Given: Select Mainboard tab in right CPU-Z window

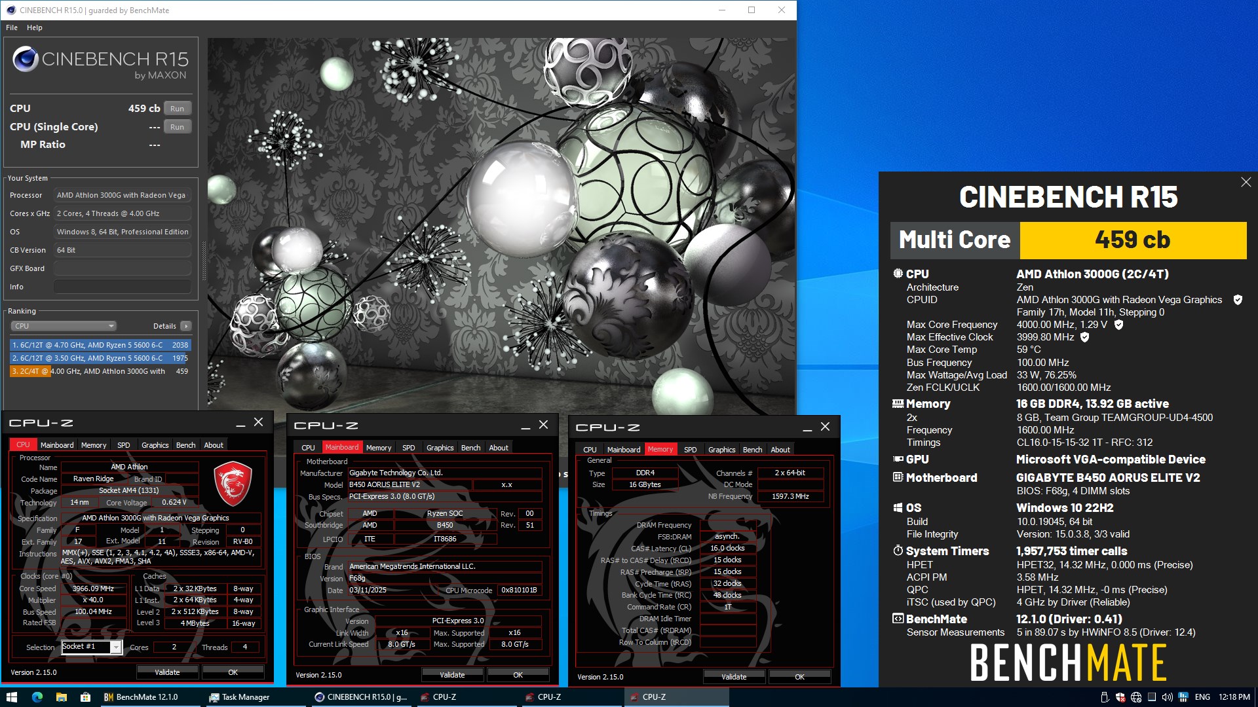Looking at the screenshot, I should [x=624, y=450].
